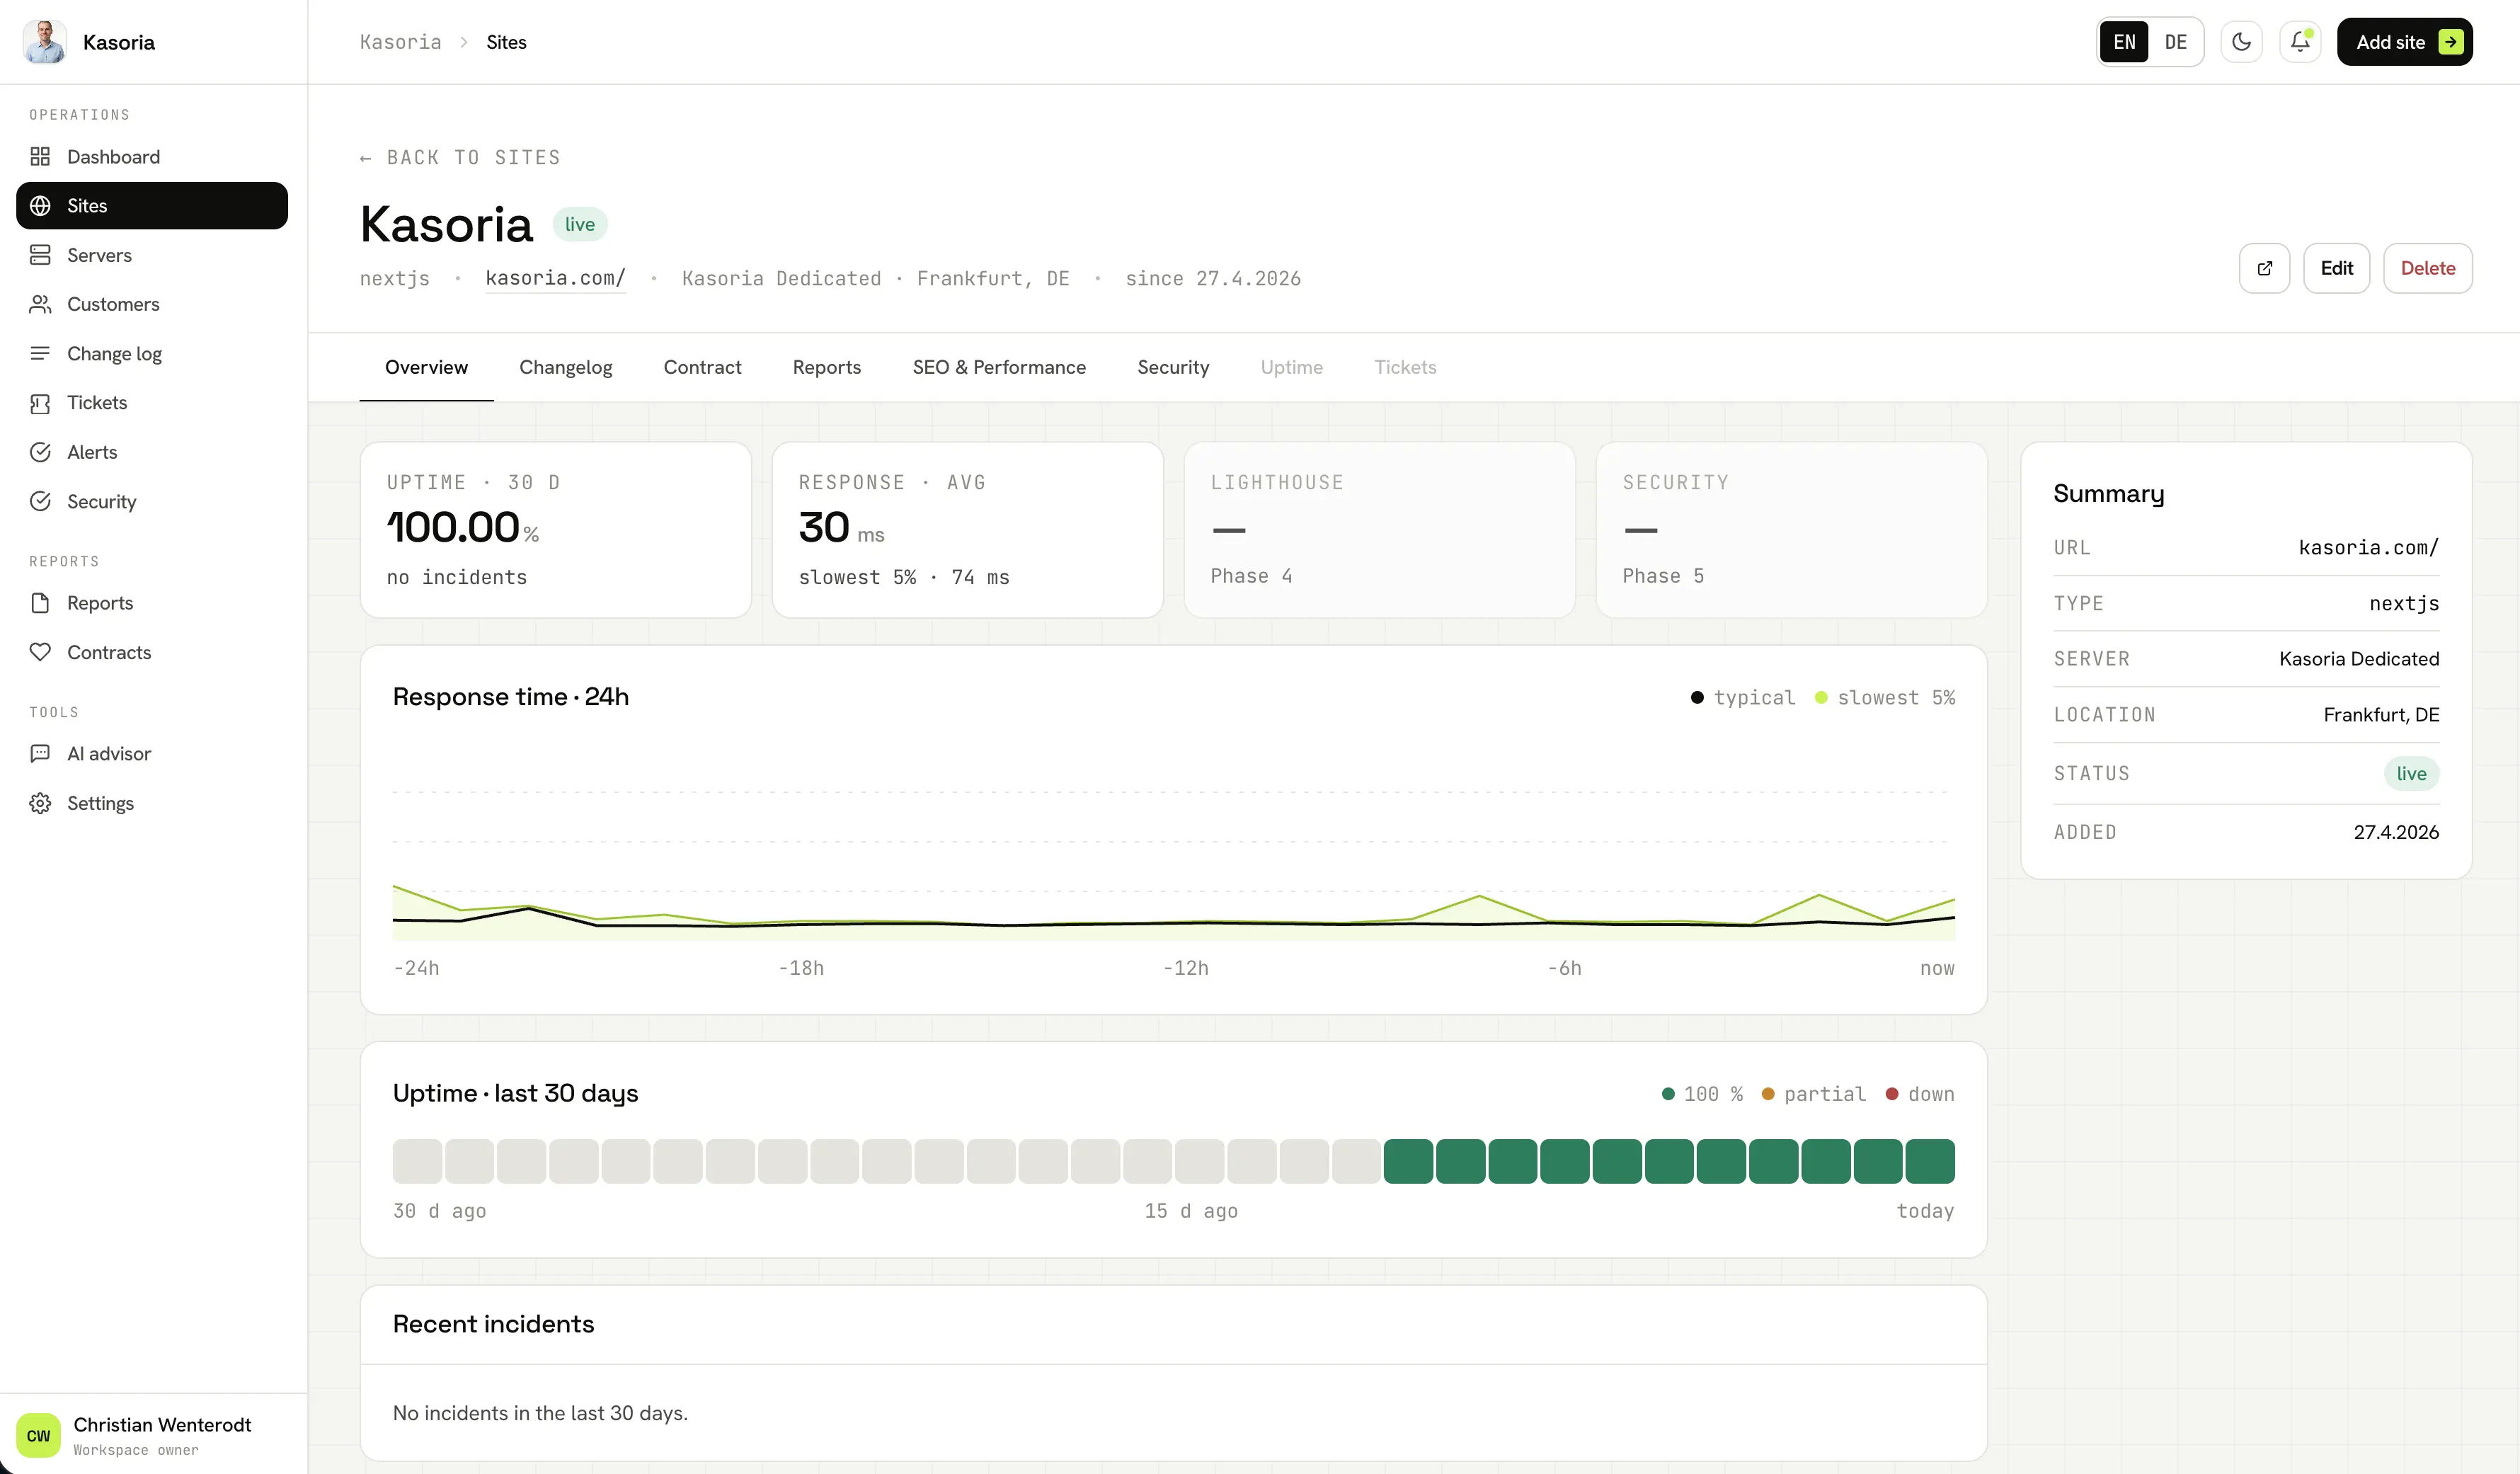Open Settings gear in sidebar
Screen dimensions: 2520x1474
click(40, 803)
